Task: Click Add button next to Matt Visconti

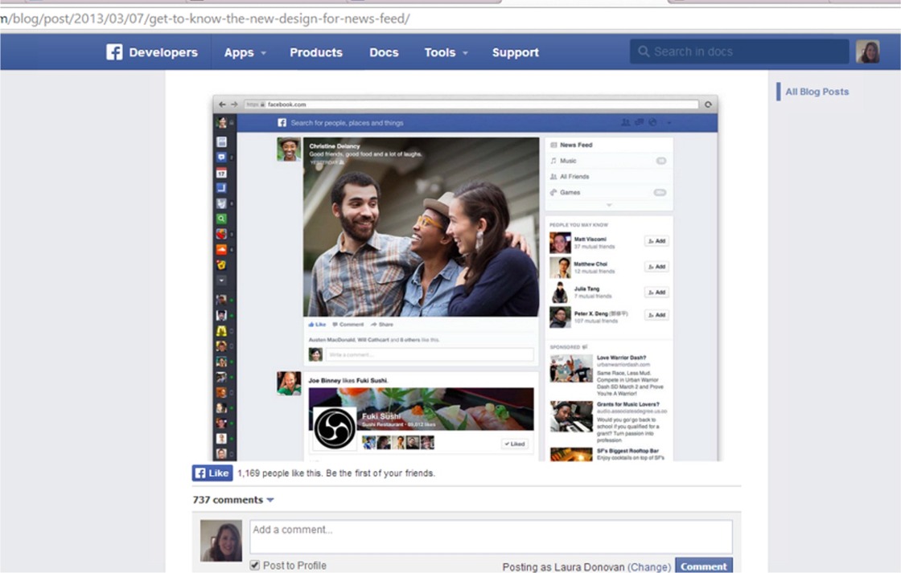Action: click(656, 241)
